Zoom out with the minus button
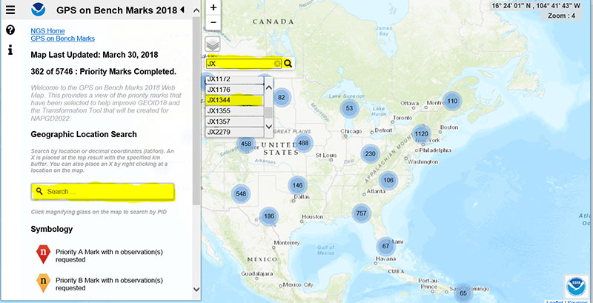The height and width of the screenshot is (303, 593). pyautogui.click(x=213, y=22)
